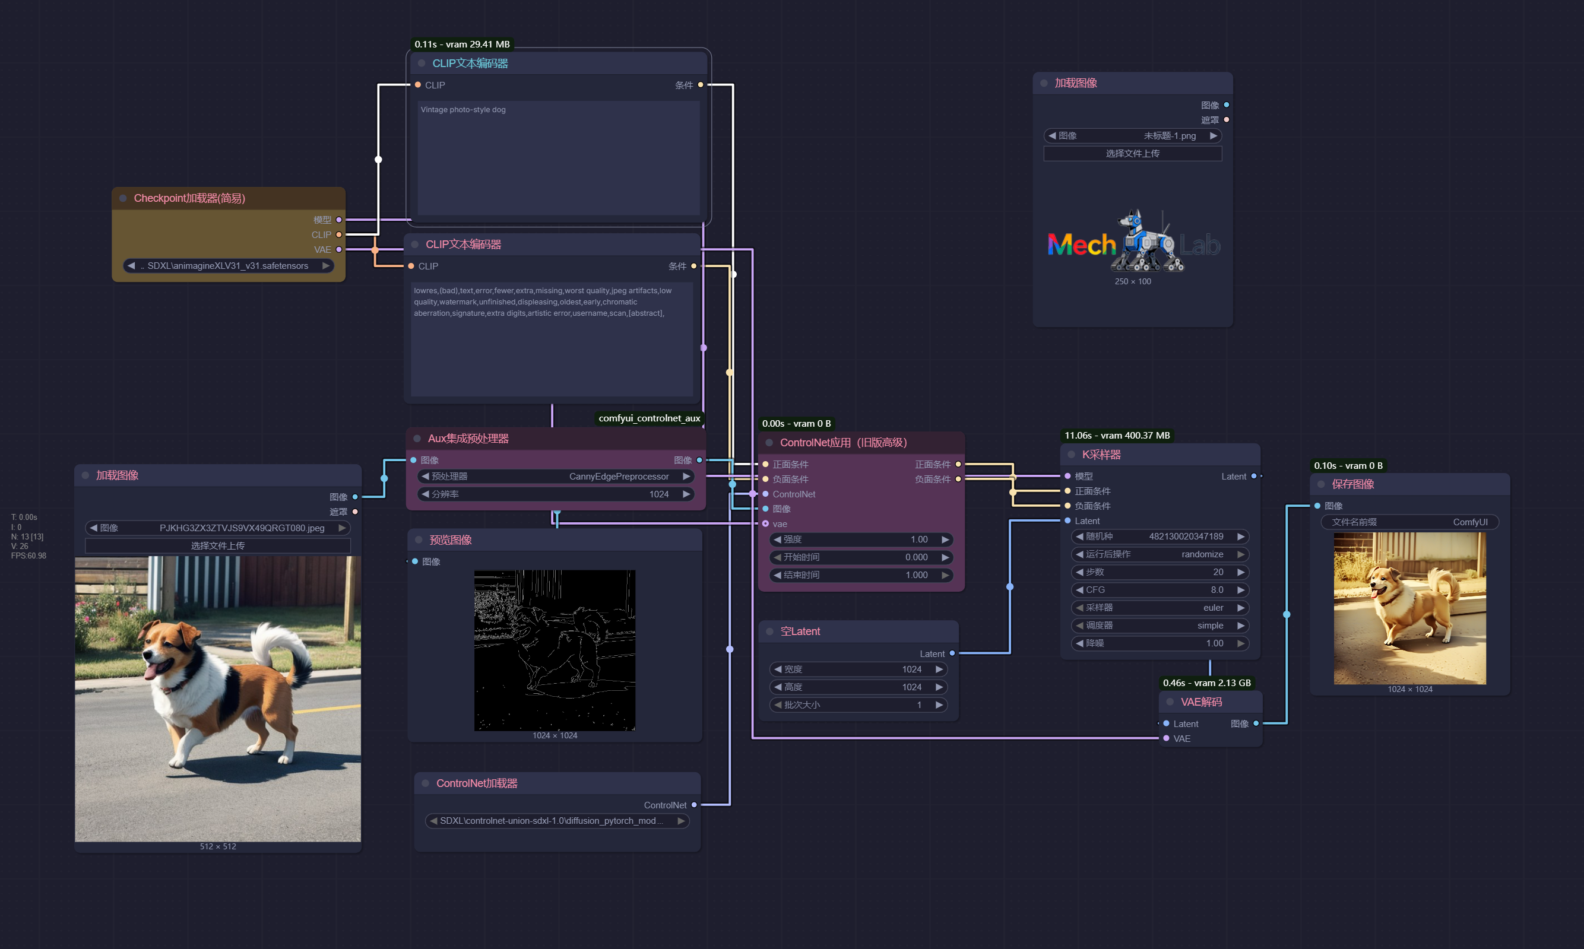Click 选择文件上传 in the top-right 加载图像 node
1584x949 pixels.
point(1132,154)
